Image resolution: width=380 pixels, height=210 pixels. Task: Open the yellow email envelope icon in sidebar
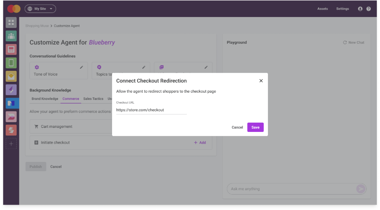(x=11, y=76)
